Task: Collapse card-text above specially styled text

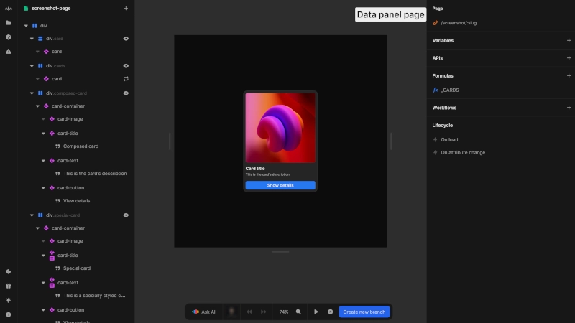Action: (x=43, y=282)
